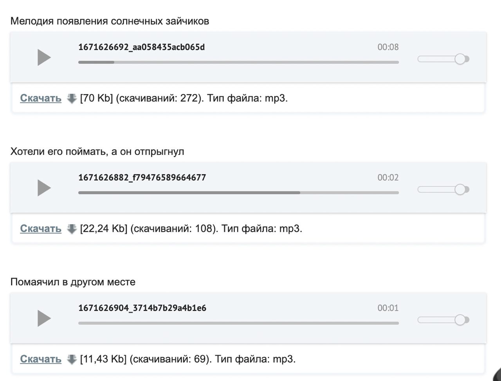Open Скачать link for 70 Kb mp3
Screen dimensions: 501x381
(x=41, y=98)
